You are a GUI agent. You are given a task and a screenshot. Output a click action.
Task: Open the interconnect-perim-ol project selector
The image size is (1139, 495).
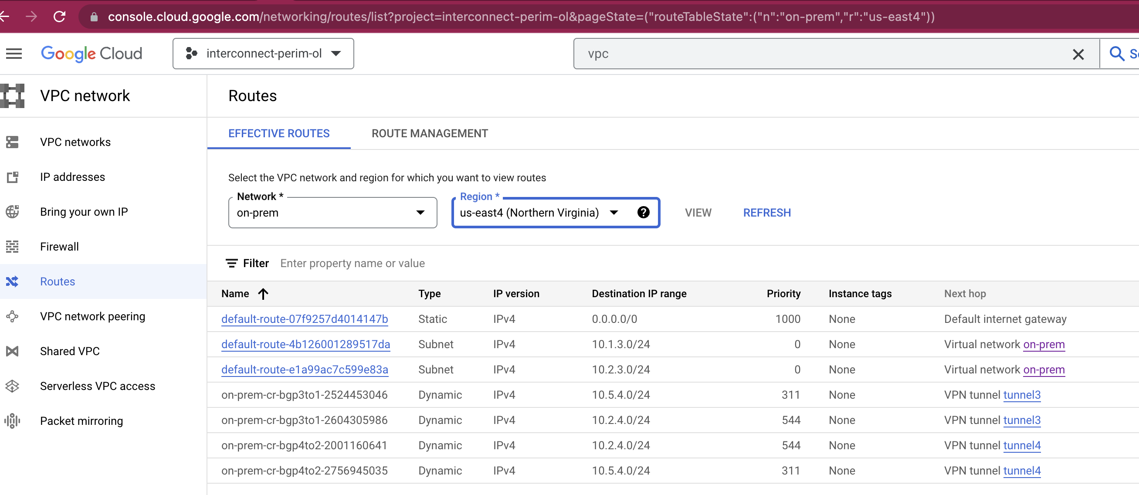[x=263, y=54]
